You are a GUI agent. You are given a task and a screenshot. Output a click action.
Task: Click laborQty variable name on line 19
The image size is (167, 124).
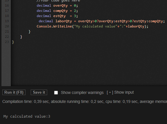[64, 21]
